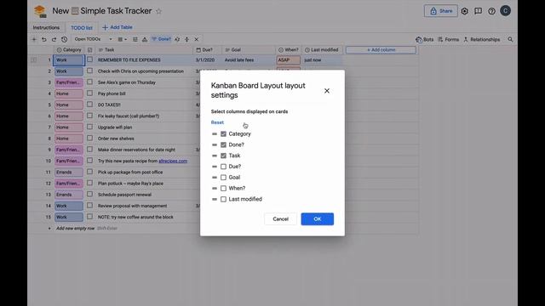The height and width of the screenshot is (306, 545).
Task: Open the allrecipes.com link
Action: 173,161
